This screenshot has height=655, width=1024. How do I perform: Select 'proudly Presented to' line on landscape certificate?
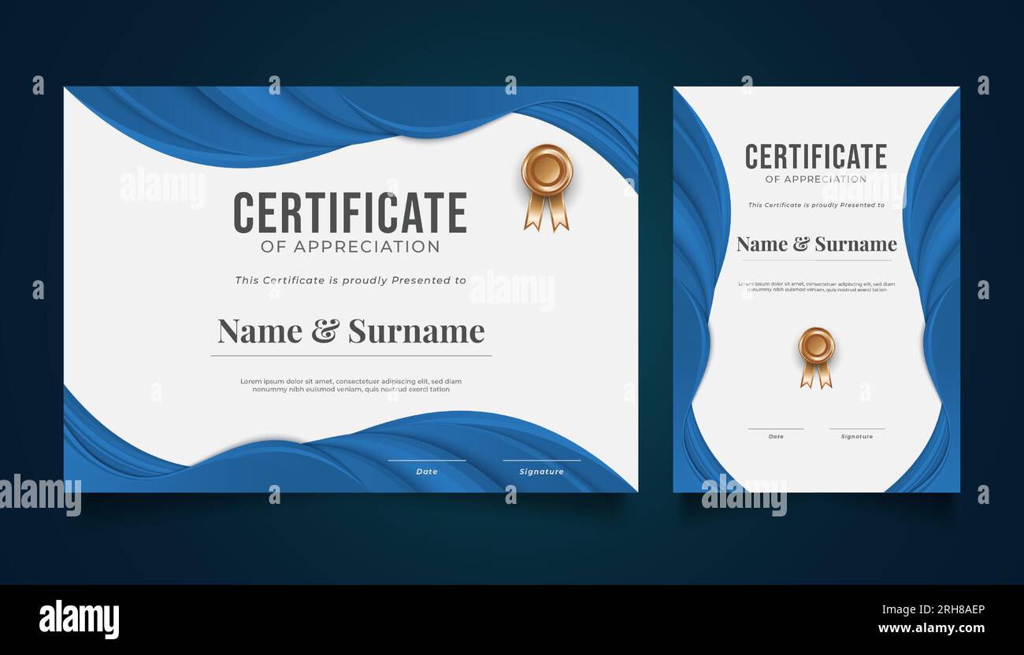351,280
